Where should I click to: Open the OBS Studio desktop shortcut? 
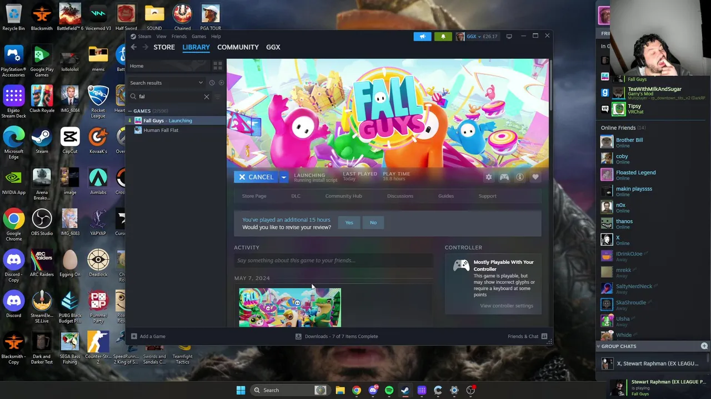tap(42, 222)
